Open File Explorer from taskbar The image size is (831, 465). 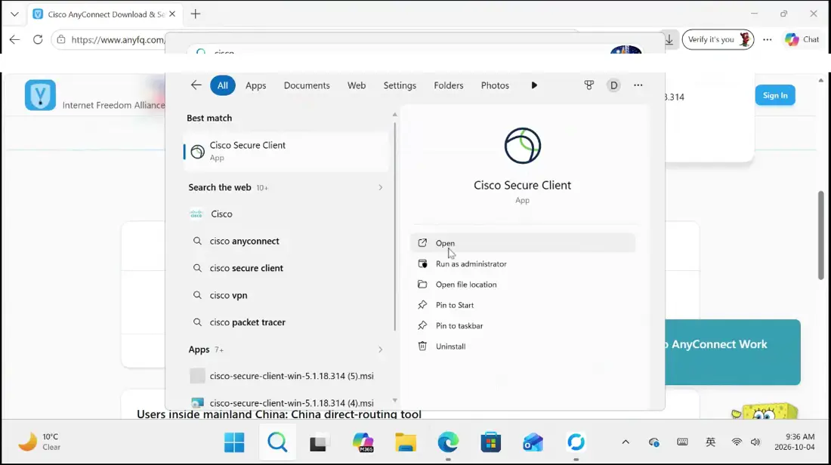click(406, 442)
